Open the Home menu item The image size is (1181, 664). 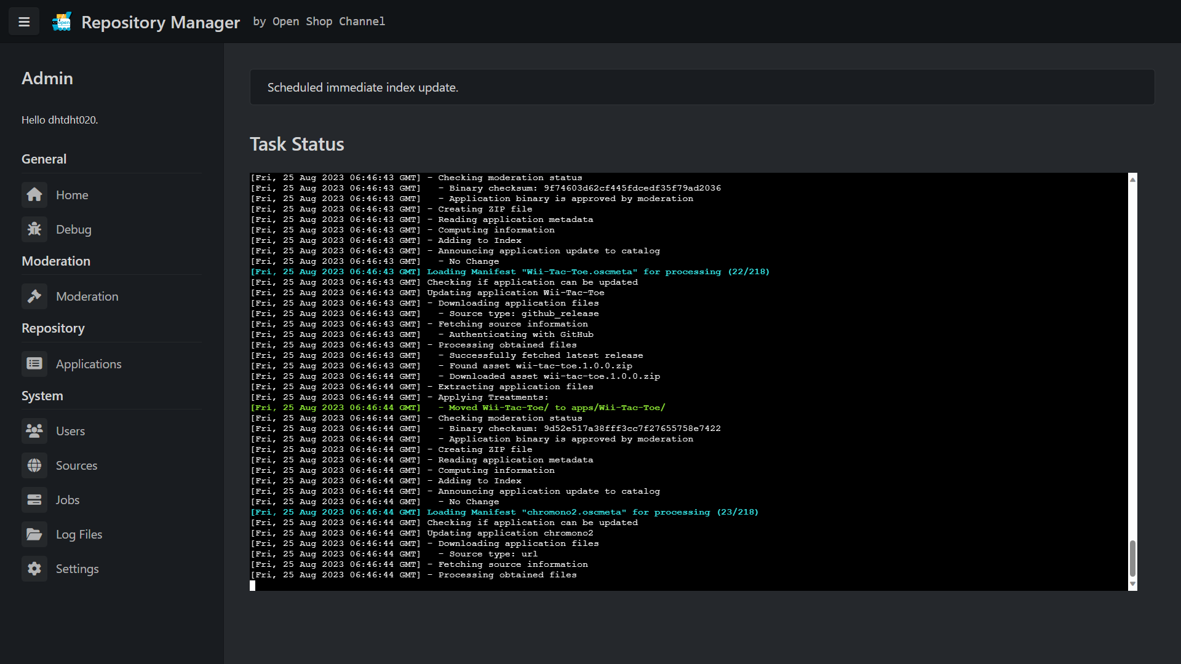coord(72,195)
